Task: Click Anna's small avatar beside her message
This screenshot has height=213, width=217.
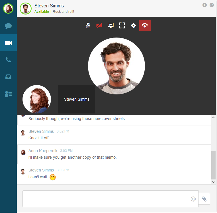Action: click(x=23, y=152)
